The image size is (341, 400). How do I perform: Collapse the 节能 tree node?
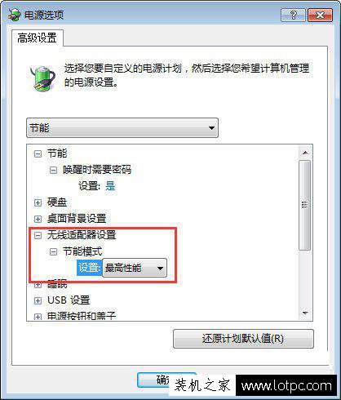pos(38,154)
